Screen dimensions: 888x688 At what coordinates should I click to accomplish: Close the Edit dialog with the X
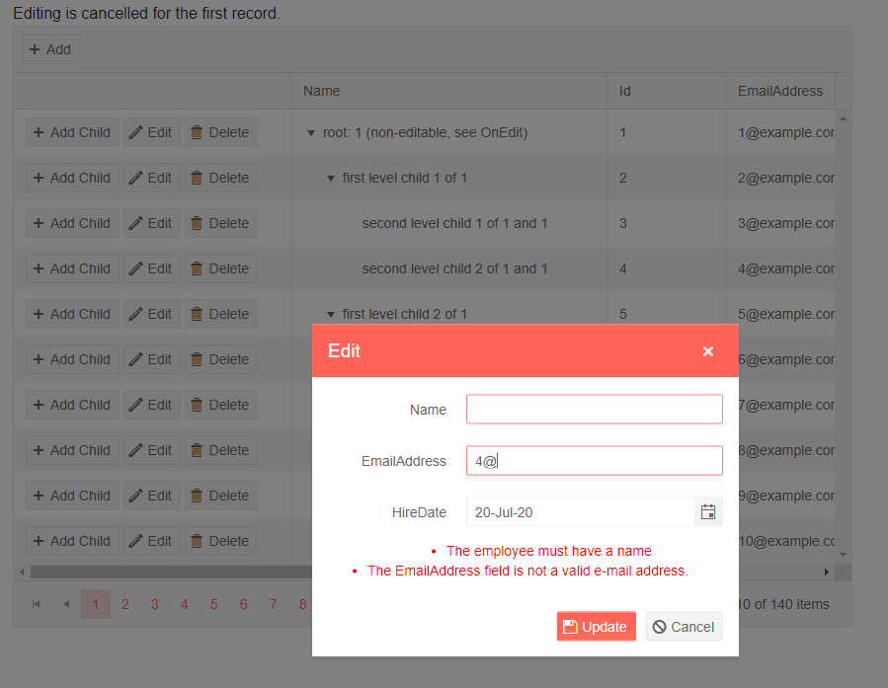707,351
